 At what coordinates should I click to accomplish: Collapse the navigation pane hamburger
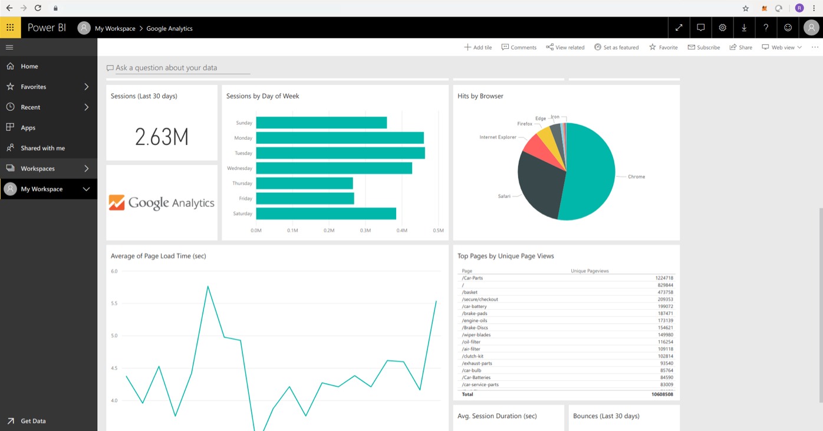pyautogui.click(x=9, y=47)
